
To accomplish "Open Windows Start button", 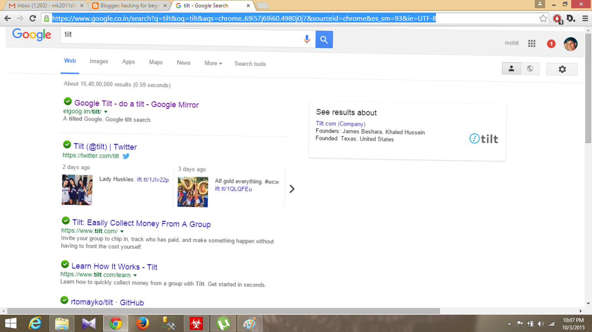I will (11, 323).
